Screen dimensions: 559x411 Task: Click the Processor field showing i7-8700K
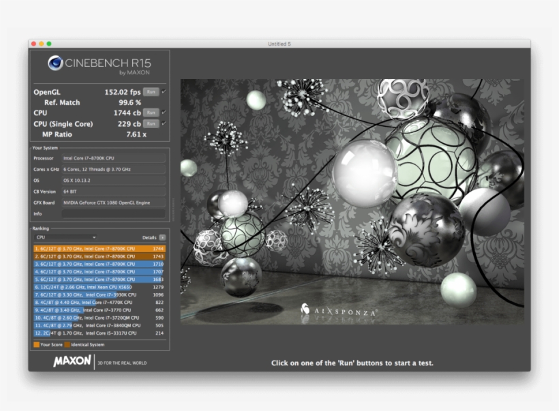[112, 158]
